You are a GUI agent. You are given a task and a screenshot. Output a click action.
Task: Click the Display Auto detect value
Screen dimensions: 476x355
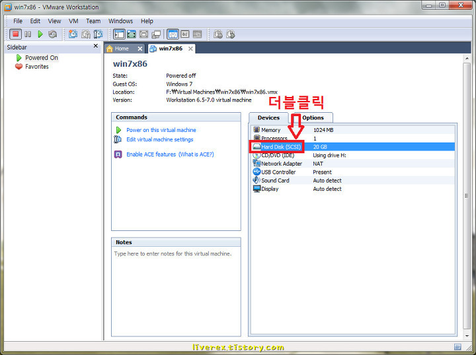(x=327, y=189)
